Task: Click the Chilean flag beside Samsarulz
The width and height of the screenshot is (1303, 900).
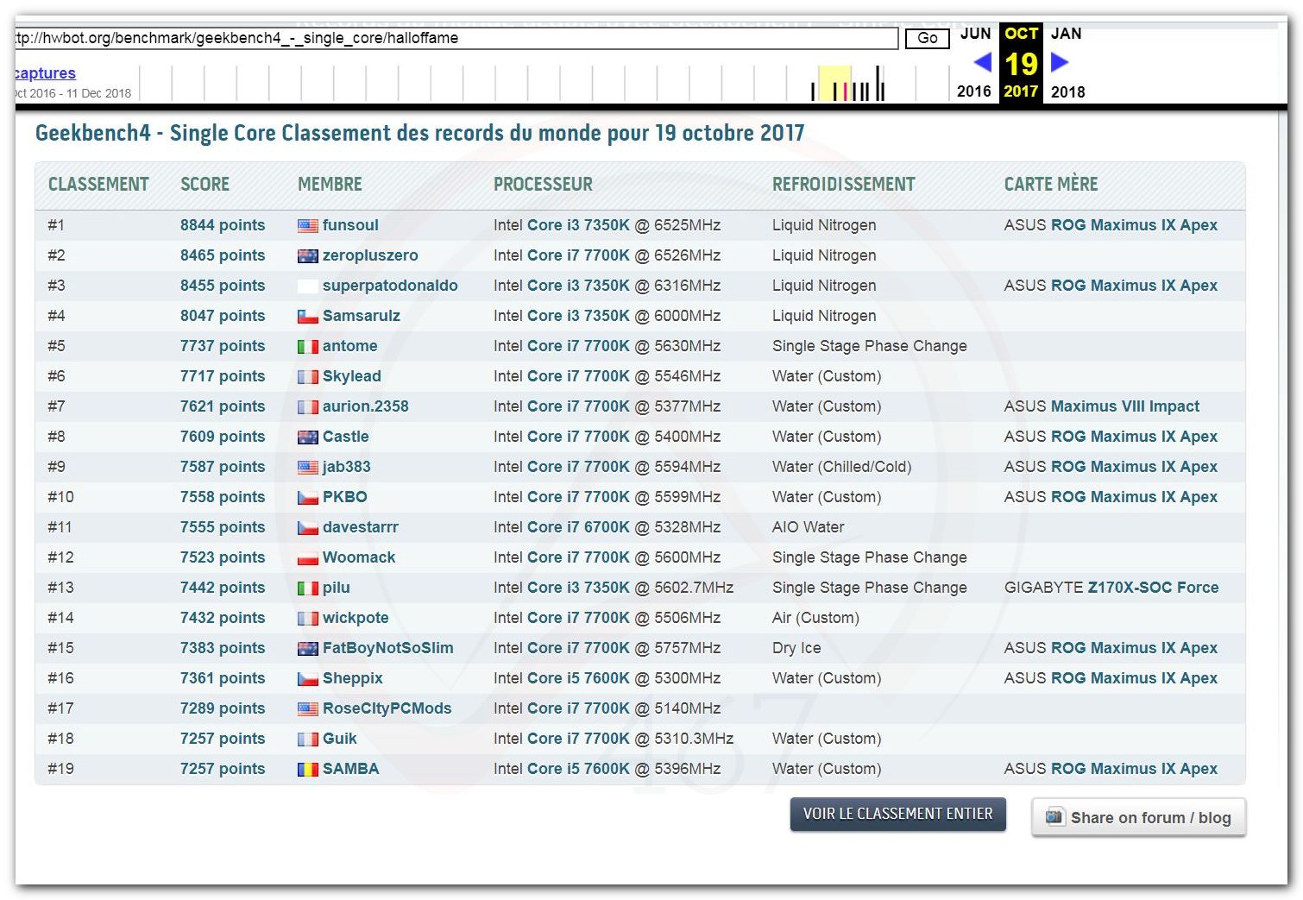Action: coord(307,317)
